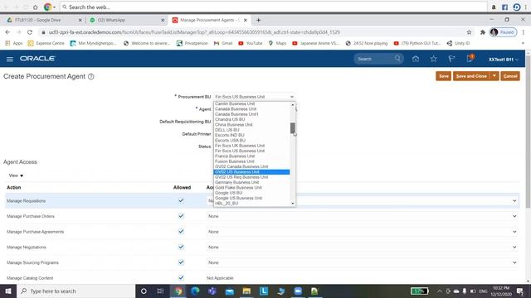
Task: Open Cortana circle icon on taskbar
Action: (x=144, y=291)
